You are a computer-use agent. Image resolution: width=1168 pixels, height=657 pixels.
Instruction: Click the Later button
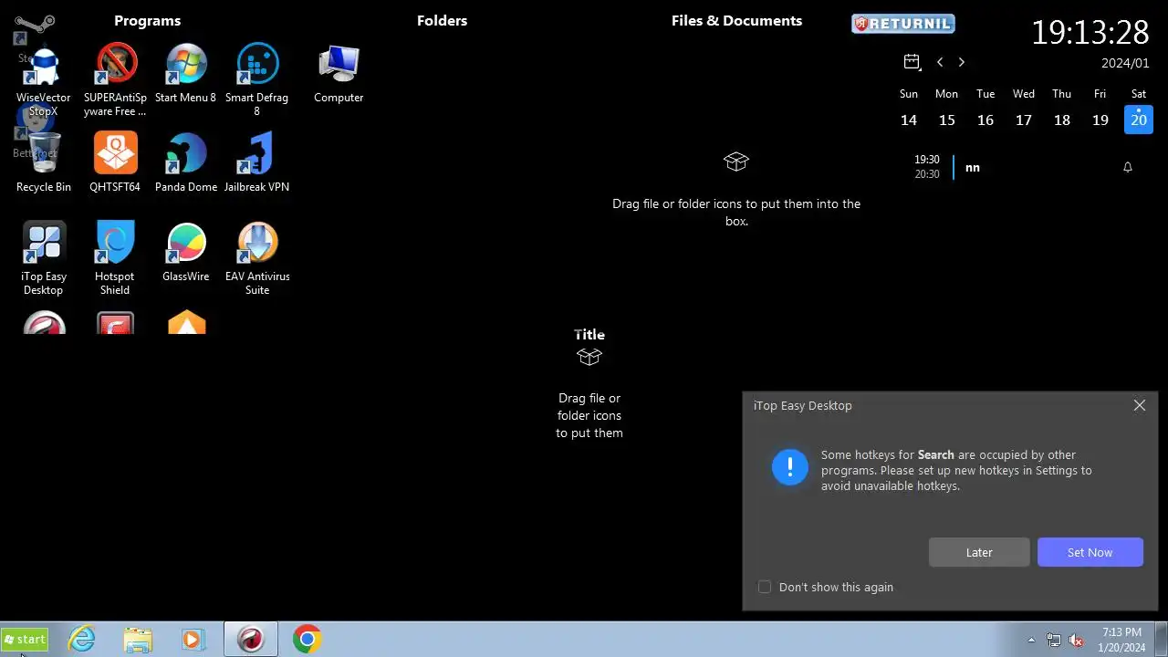(x=979, y=552)
